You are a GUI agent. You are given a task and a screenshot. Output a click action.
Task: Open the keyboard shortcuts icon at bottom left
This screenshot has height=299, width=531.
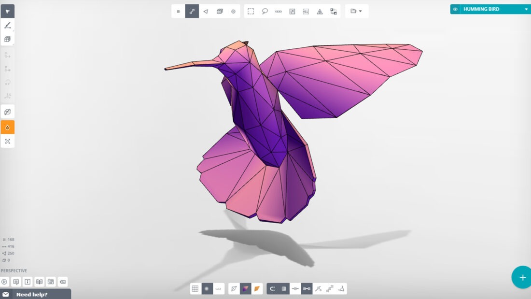tap(51, 282)
